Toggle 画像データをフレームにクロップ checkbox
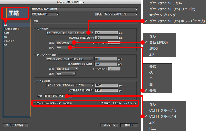 click(x=102, y=103)
